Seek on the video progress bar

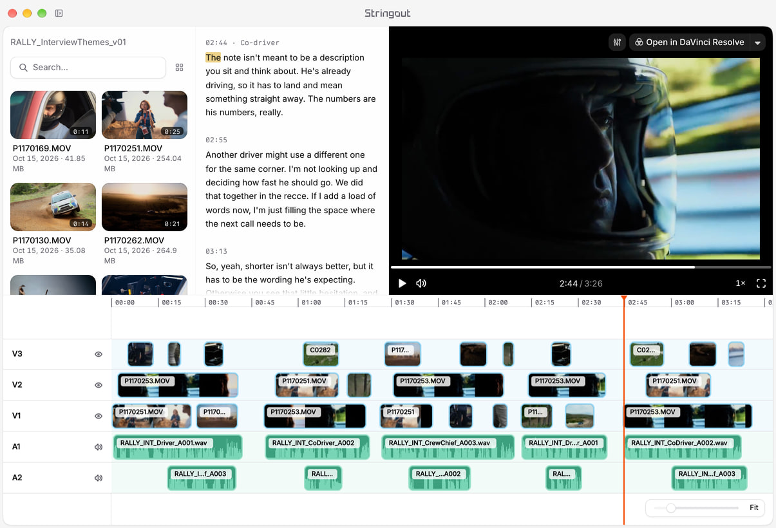580,267
